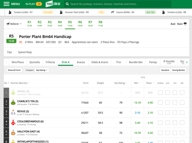This screenshot has width=192, height=143.
Task: Switch to race R4 15:00 tab
Action: point(60,24)
